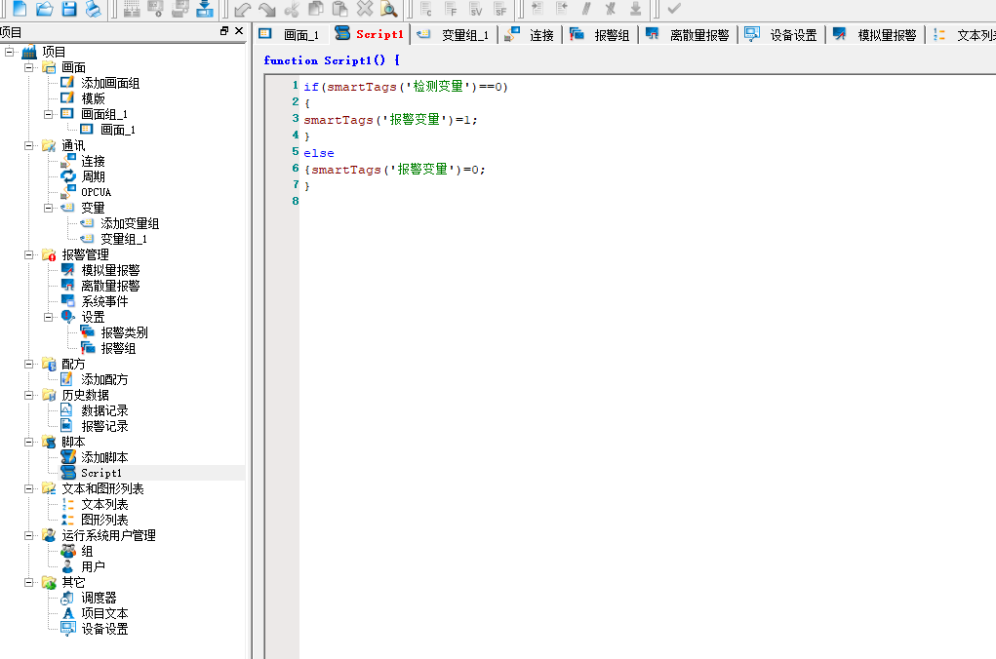Collapse the 脚本 folder node
Screen dimensions: 996x659
tap(28, 442)
